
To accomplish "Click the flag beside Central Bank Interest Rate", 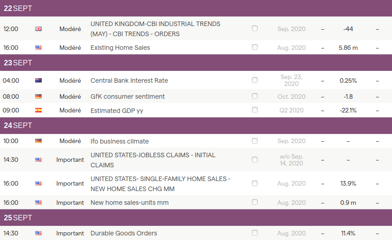I will click(38, 80).
